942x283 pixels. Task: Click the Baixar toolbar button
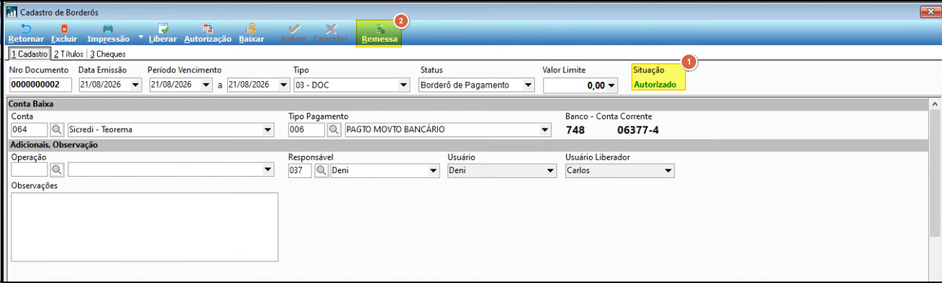coord(252,34)
